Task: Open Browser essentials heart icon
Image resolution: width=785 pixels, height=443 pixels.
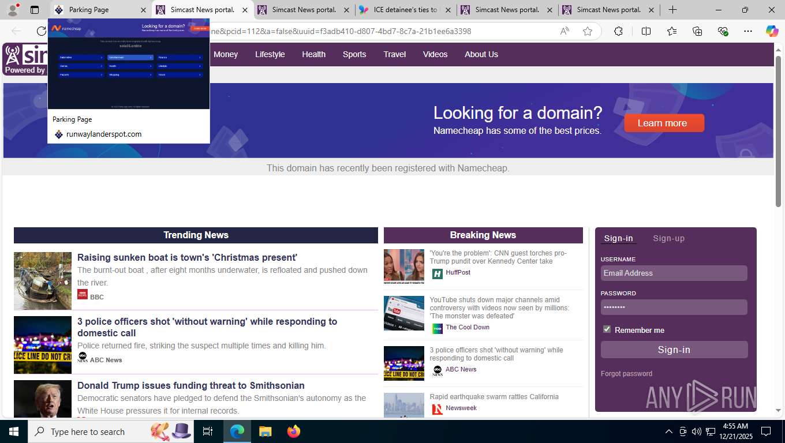Action: 723,31
